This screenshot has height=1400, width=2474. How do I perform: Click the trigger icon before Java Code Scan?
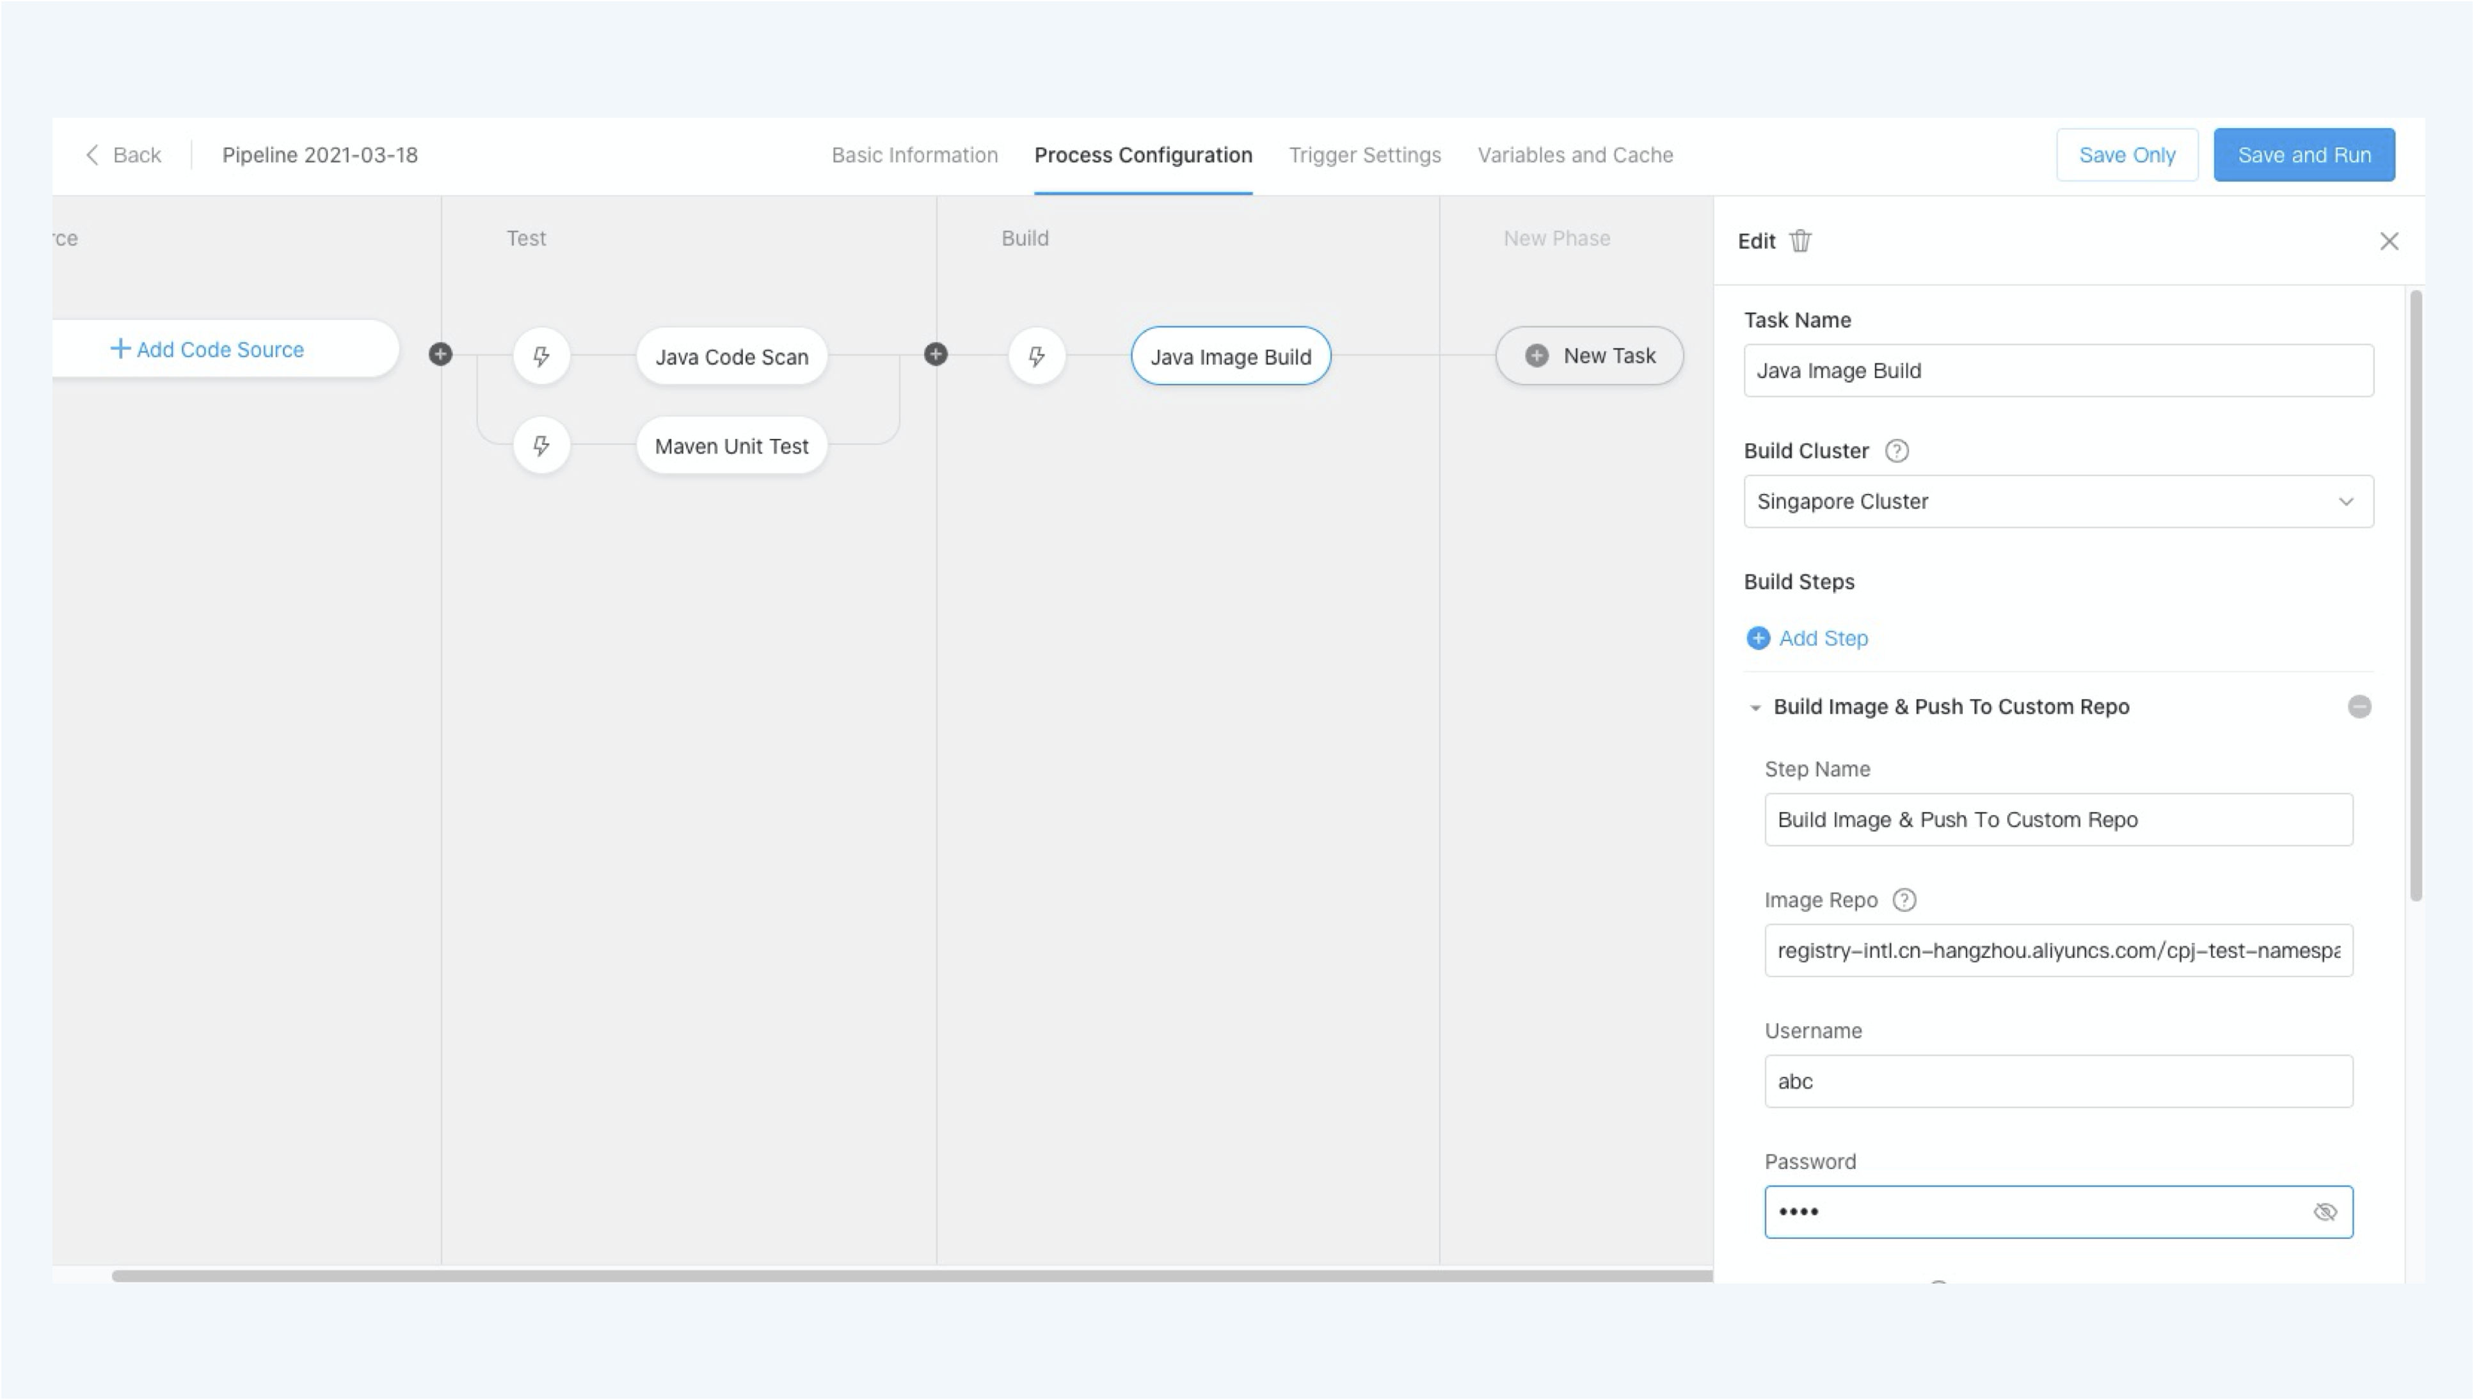(x=541, y=357)
